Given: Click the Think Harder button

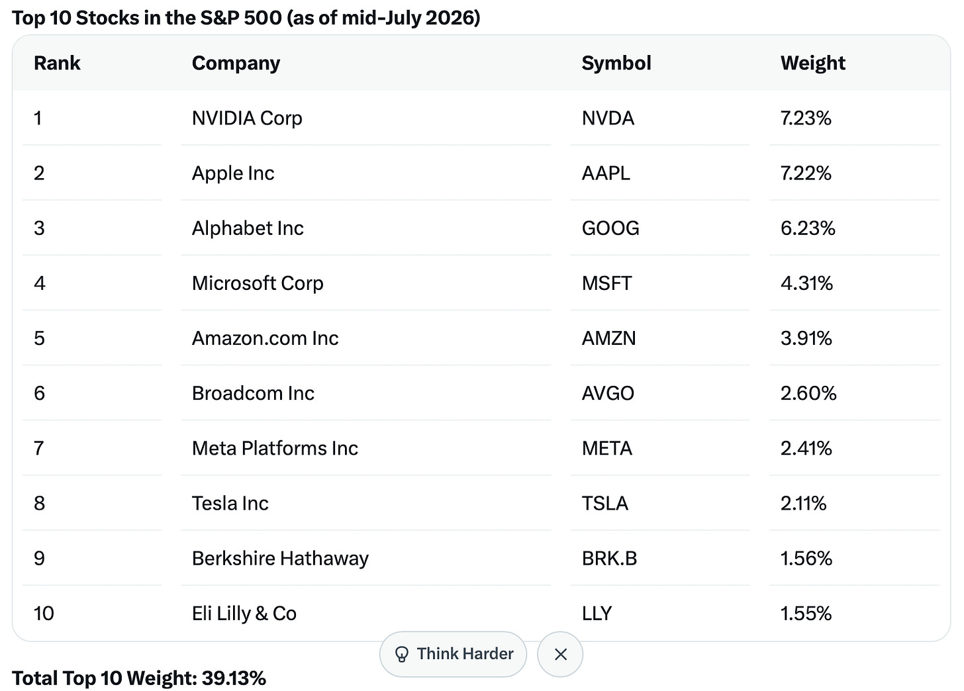Looking at the screenshot, I should (x=453, y=654).
